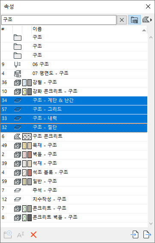Select layer icon for 치수작성 - 구조
This screenshot has width=155, height=243.
pos(18,199)
